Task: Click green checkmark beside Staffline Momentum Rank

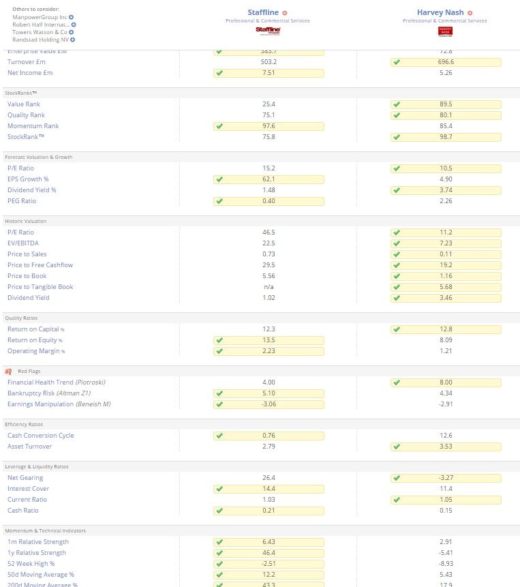Action: click(x=219, y=126)
